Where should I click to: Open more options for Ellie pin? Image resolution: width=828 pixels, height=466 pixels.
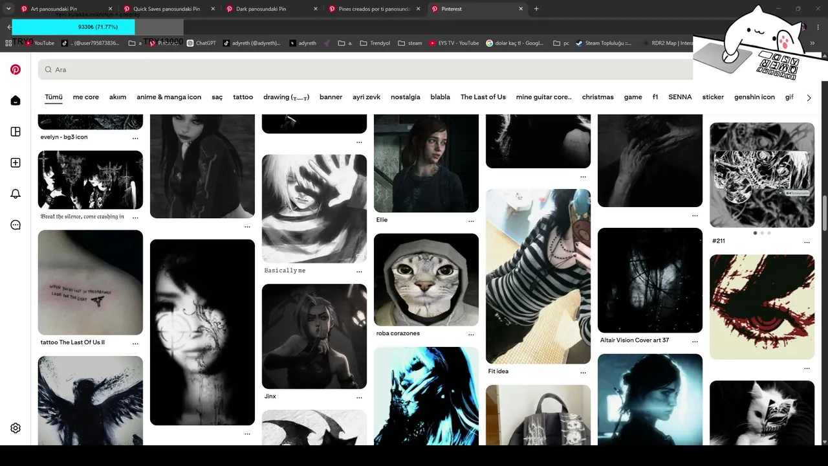(x=471, y=221)
